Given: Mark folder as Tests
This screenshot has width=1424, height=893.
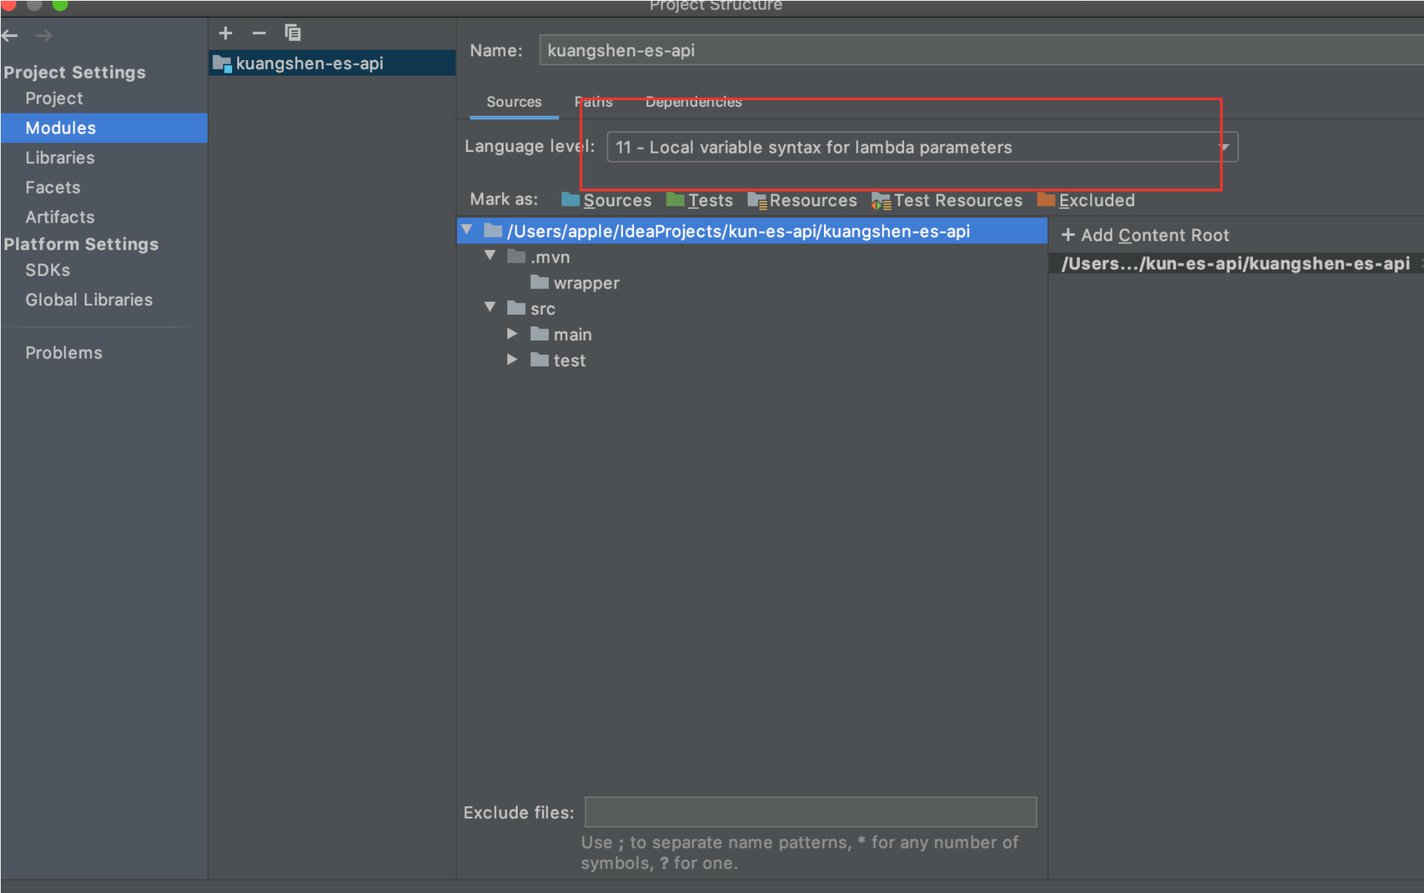Looking at the screenshot, I should pyautogui.click(x=699, y=200).
